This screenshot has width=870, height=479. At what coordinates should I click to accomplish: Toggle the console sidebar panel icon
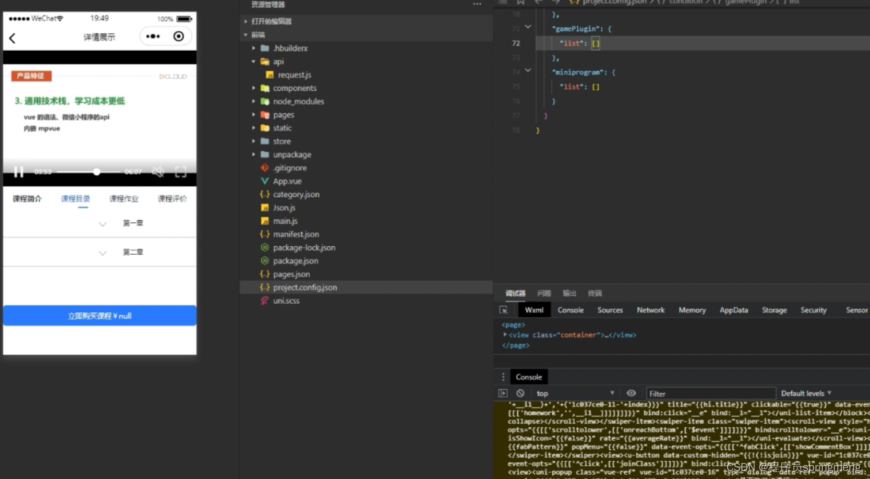[x=503, y=393]
